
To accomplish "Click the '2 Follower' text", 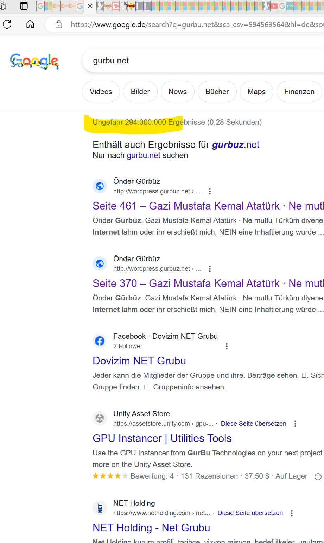I will [x=128, y=346].
